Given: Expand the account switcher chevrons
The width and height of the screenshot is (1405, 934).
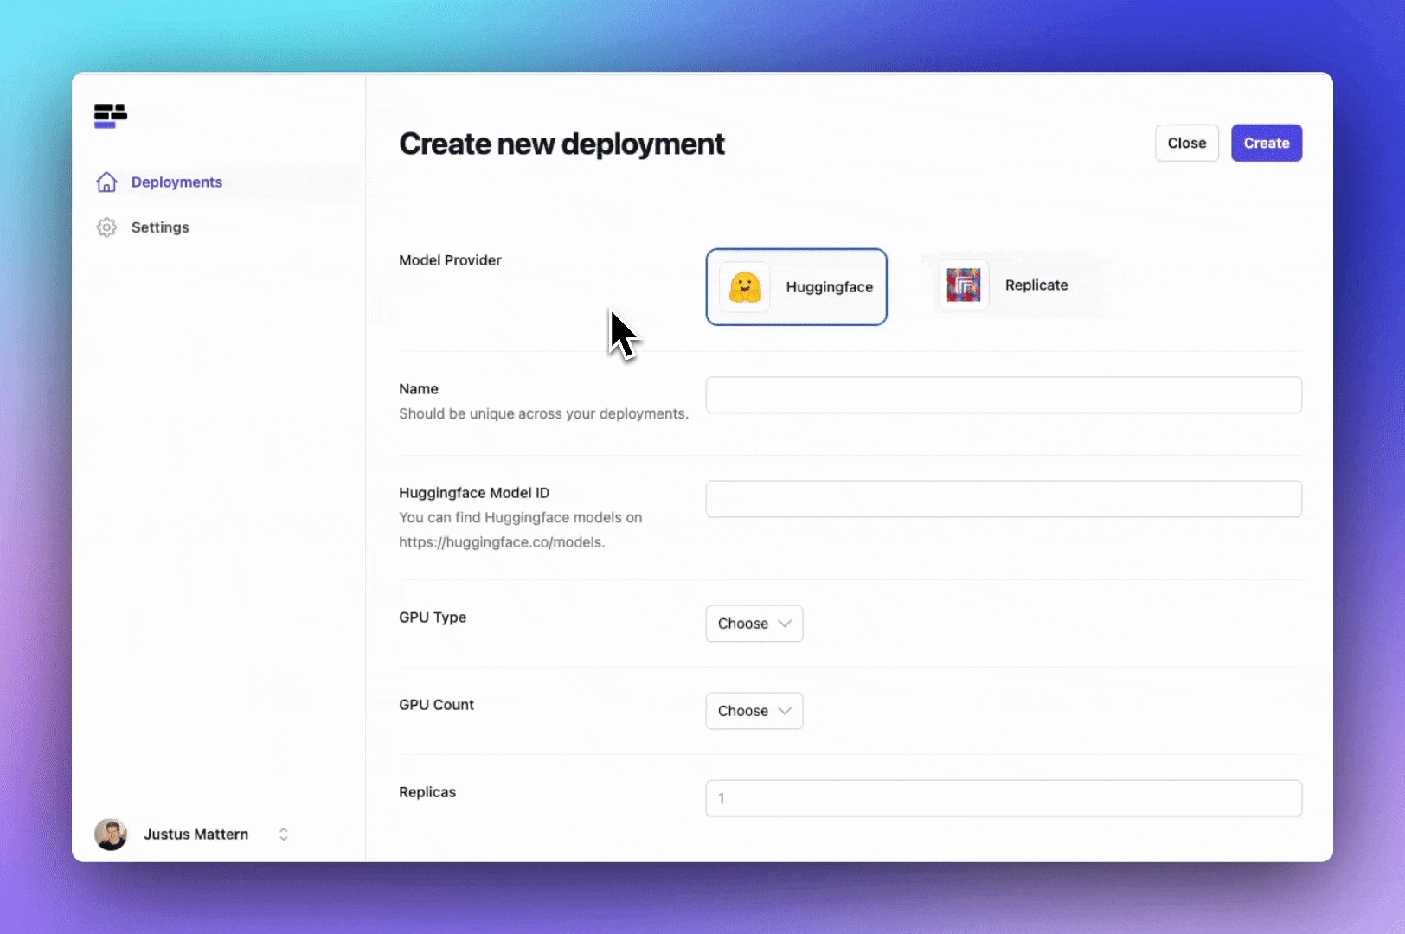Looking at the screenshot, I should [x=283, y=835].
